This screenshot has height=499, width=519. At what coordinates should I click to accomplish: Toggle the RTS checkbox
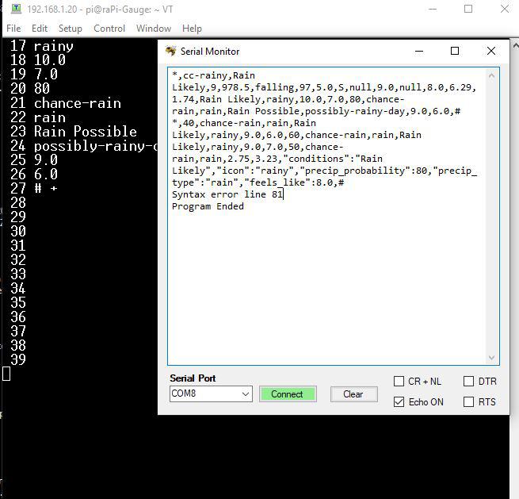tap(468, 402)
